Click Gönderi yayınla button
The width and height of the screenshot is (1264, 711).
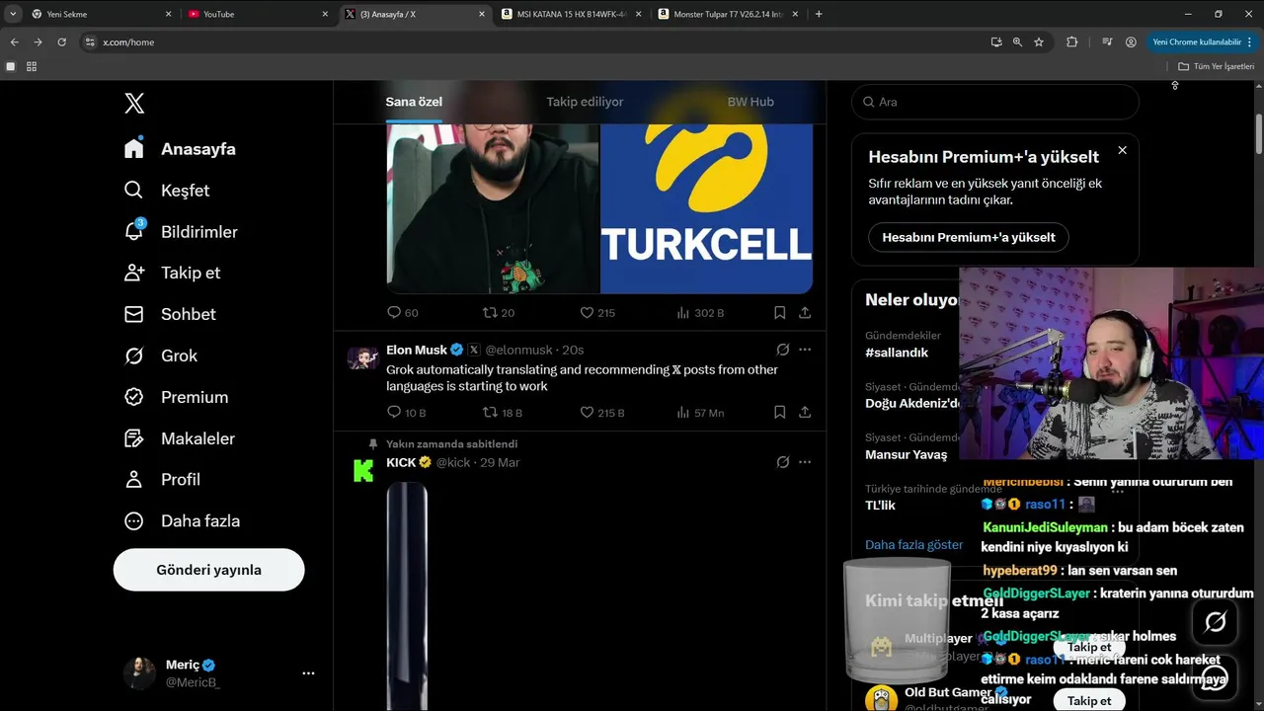208,570
